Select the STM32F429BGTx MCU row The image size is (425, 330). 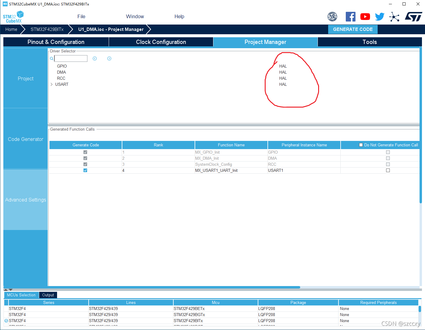[211, 315]
